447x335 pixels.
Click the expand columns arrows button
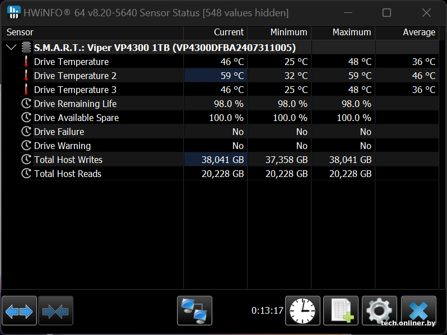coord(19,311)
